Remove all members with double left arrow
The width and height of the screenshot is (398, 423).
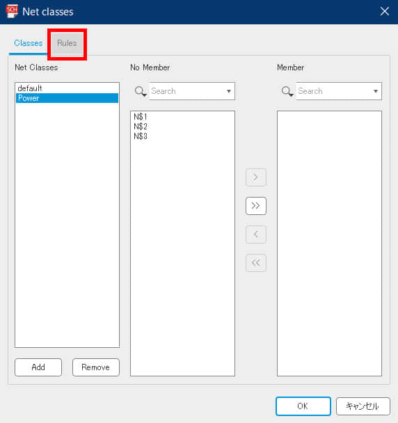pos(256,262)
